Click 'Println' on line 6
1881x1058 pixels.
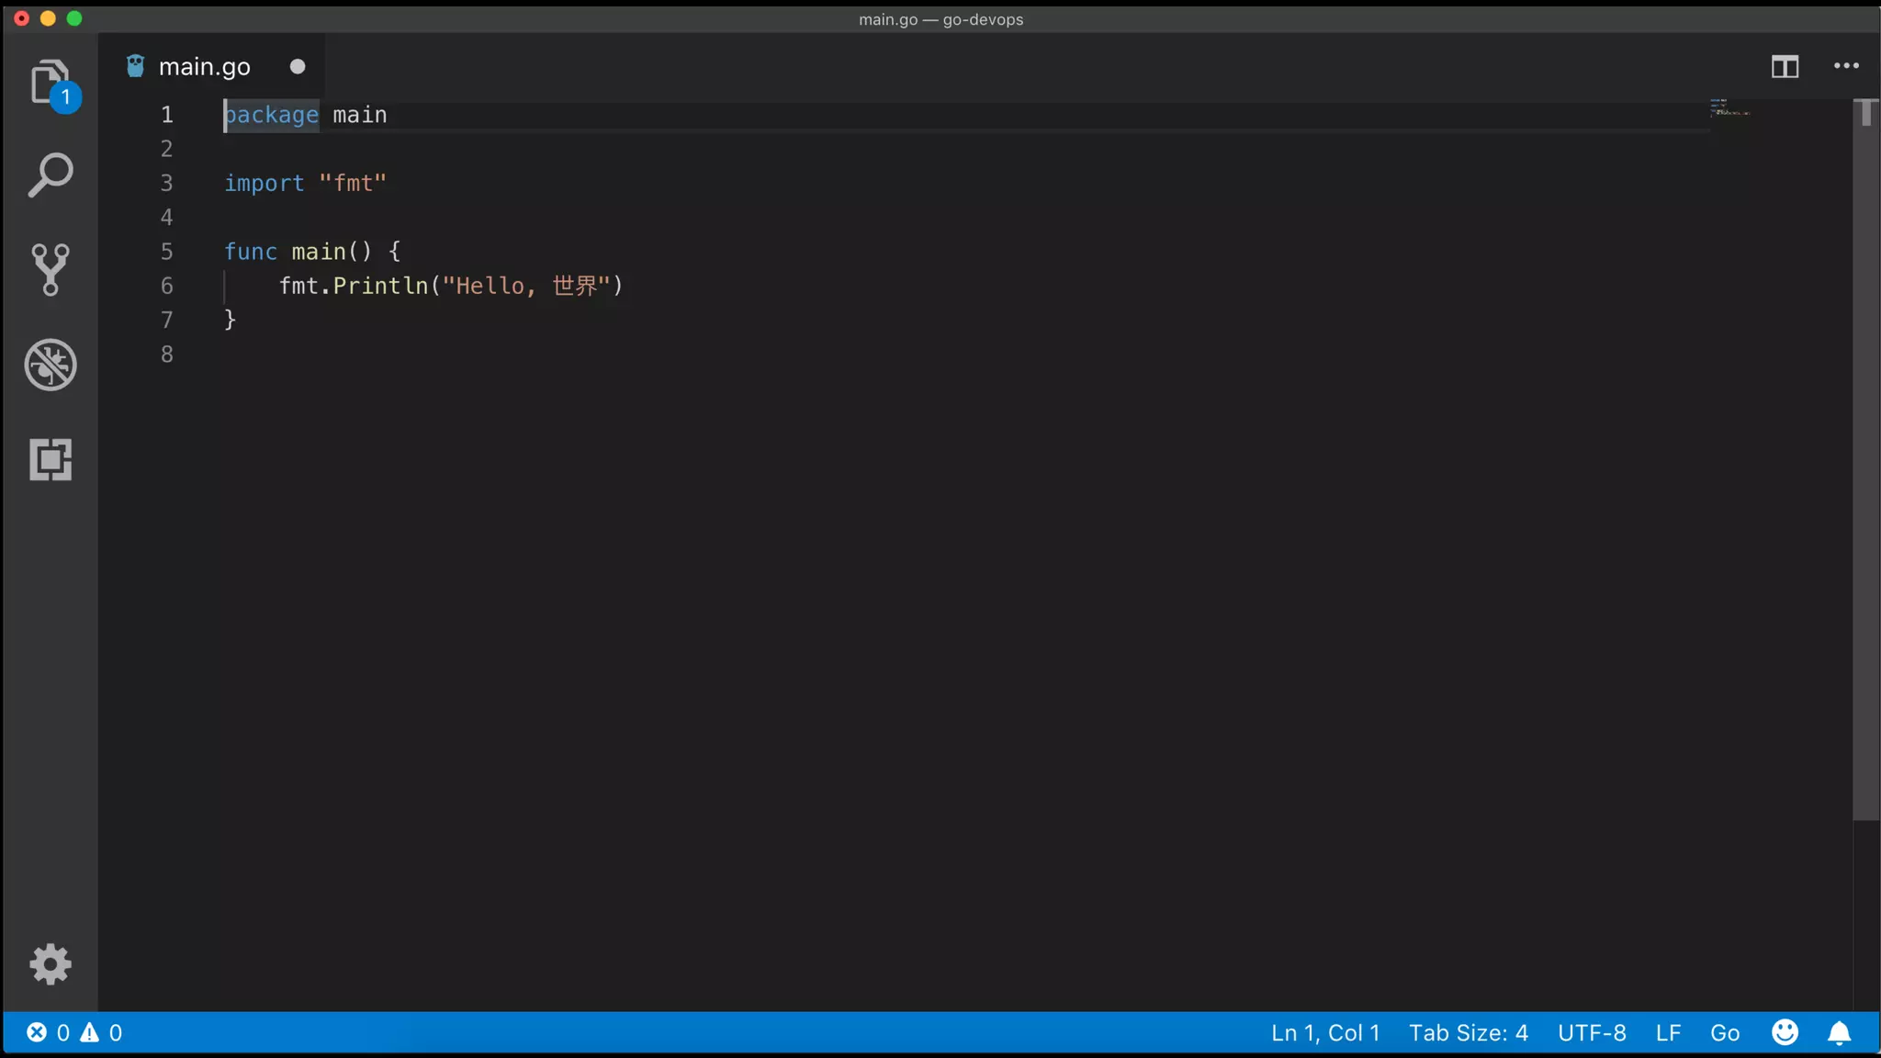tap(380, 286)
